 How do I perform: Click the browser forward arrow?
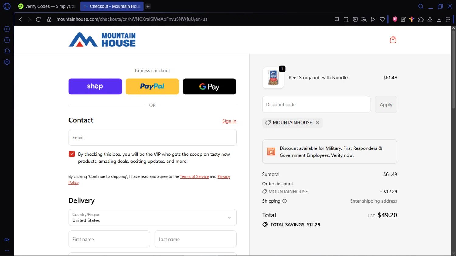click(x=29, y=19)
